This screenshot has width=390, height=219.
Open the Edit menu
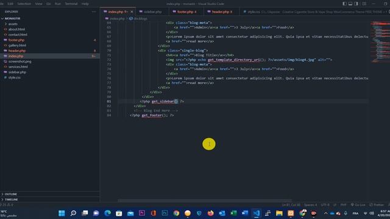(10, 4)
